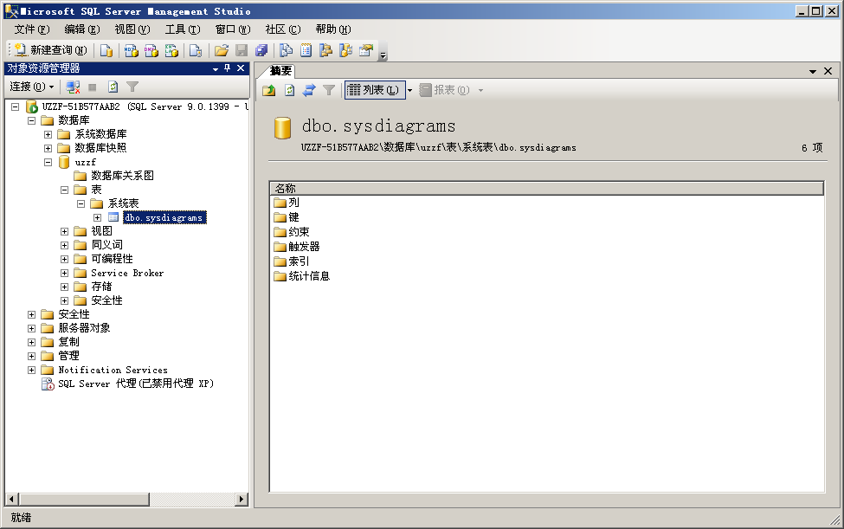The width and height of the screenshot is (844, 529).
Task: Click the Summary page toolbar icon
Action: [306, 50]
